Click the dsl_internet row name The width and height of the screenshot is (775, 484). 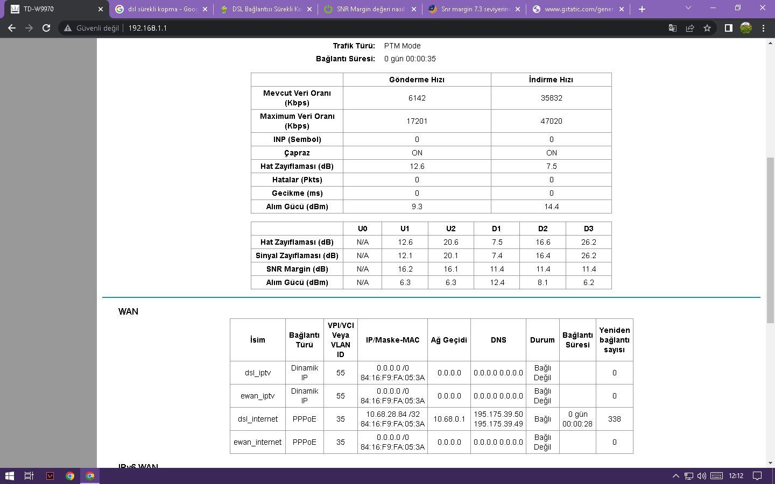[258, 419]
